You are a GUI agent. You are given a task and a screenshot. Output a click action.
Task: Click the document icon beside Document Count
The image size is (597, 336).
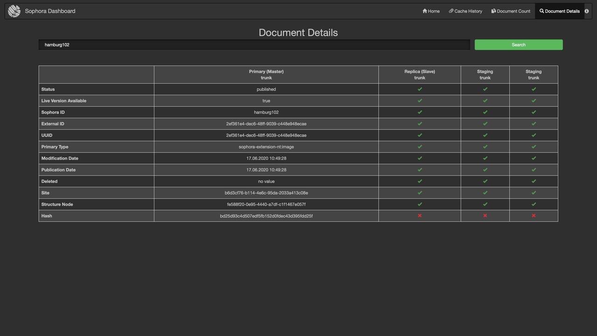click(x=493, y=11)
